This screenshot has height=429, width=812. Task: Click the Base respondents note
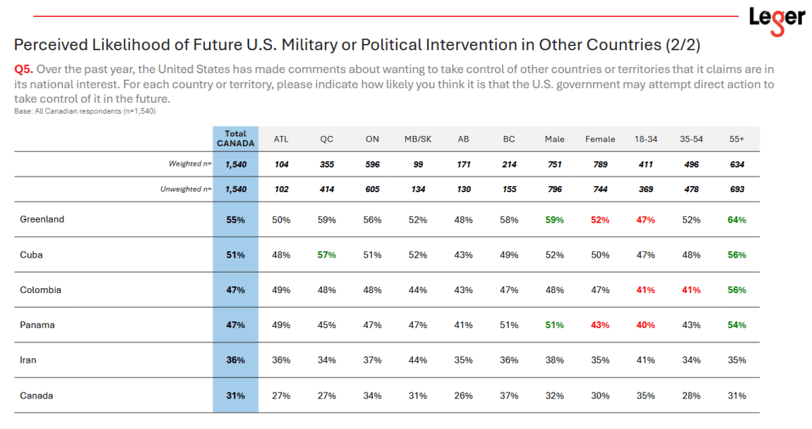[85, 111]
